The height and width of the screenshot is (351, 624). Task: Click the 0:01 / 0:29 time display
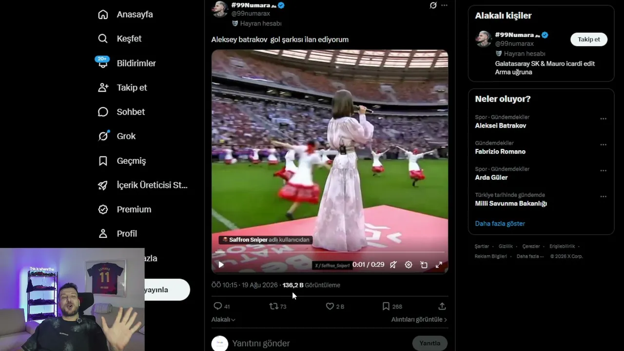pos(369,265)
